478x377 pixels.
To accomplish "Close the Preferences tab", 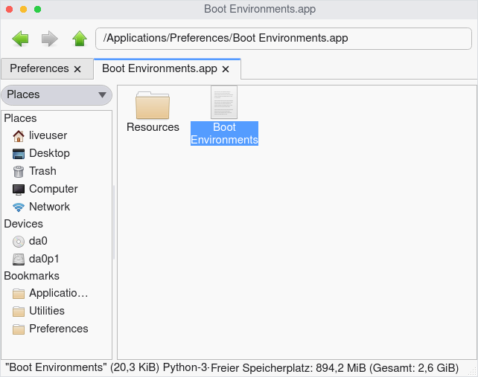I will pos(77,69).
